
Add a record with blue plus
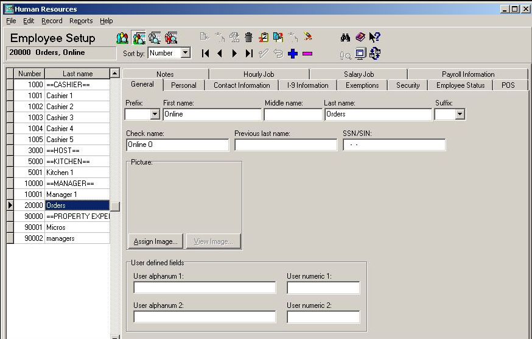(292, 54)
